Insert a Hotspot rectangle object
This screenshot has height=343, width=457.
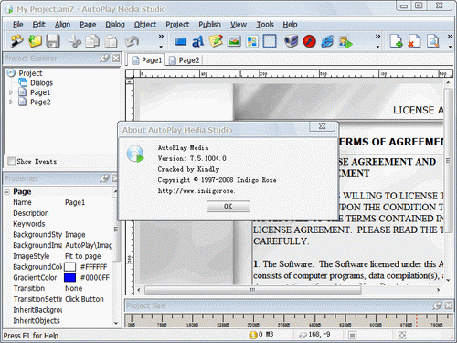(x=270, y=41)
